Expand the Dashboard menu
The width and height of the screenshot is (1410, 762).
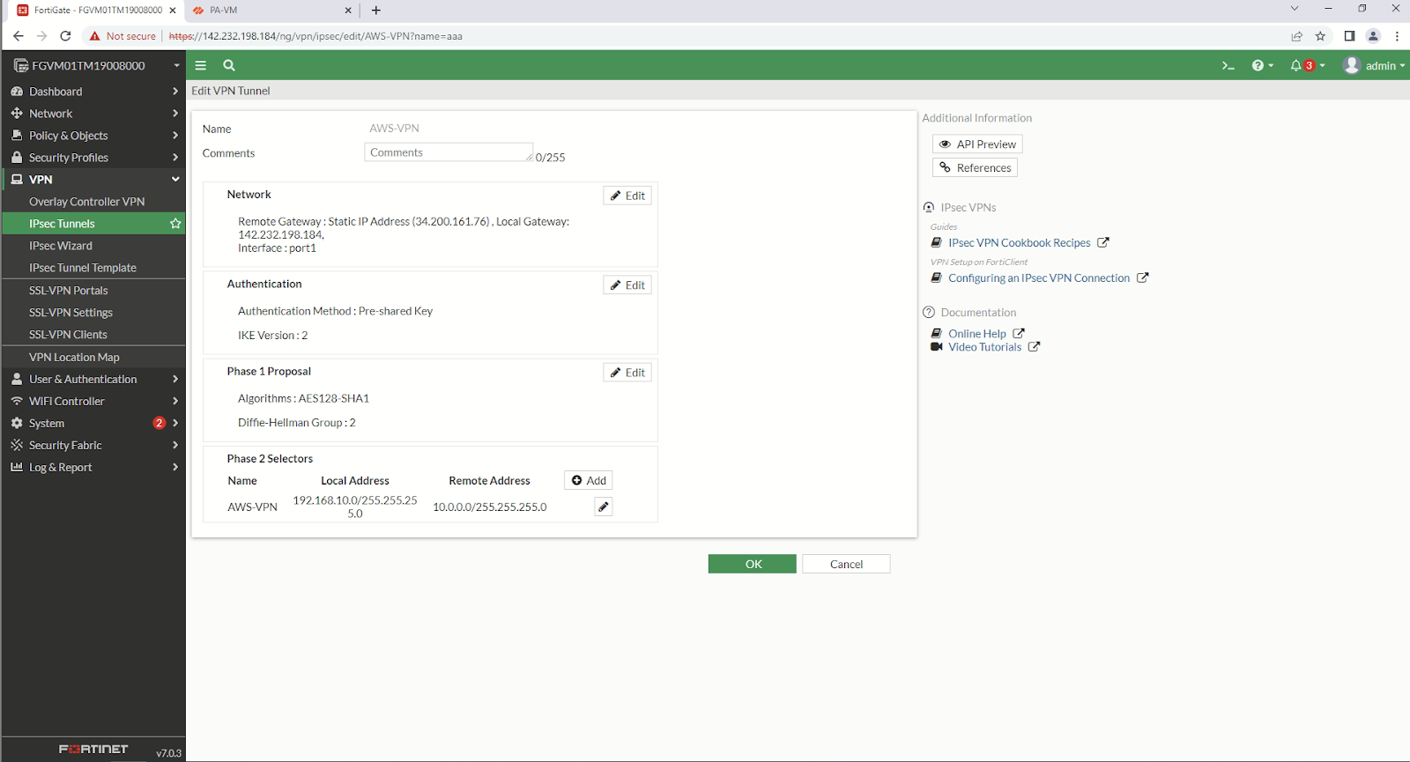(x=93, y=92)
